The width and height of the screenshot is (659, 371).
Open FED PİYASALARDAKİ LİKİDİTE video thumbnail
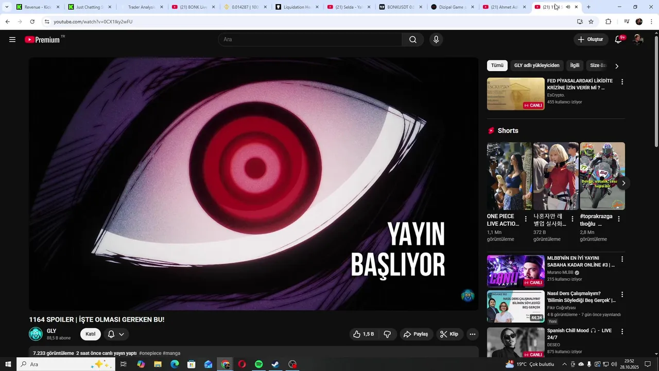[x=516, y=94]
